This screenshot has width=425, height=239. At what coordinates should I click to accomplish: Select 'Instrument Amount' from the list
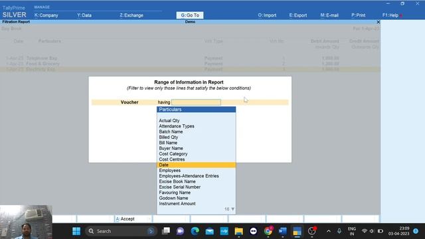[x=197, y=204]
